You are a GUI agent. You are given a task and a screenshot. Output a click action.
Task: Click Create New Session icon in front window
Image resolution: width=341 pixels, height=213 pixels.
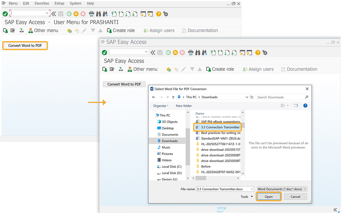(x=242, y=52)
